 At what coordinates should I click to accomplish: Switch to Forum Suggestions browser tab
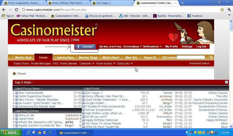pos(24,3)
